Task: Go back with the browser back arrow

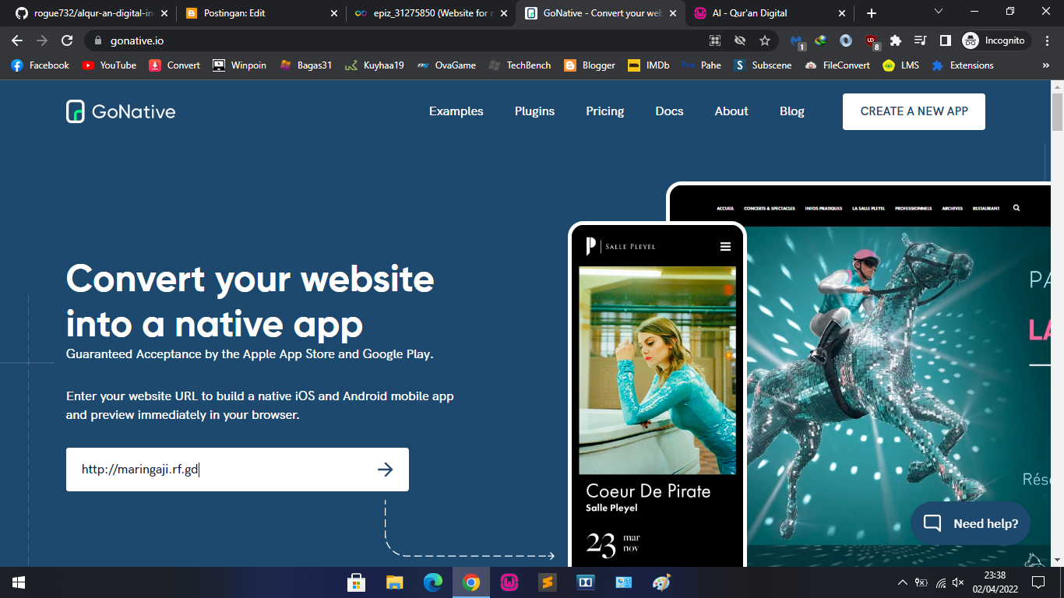Action: point(17,40)
